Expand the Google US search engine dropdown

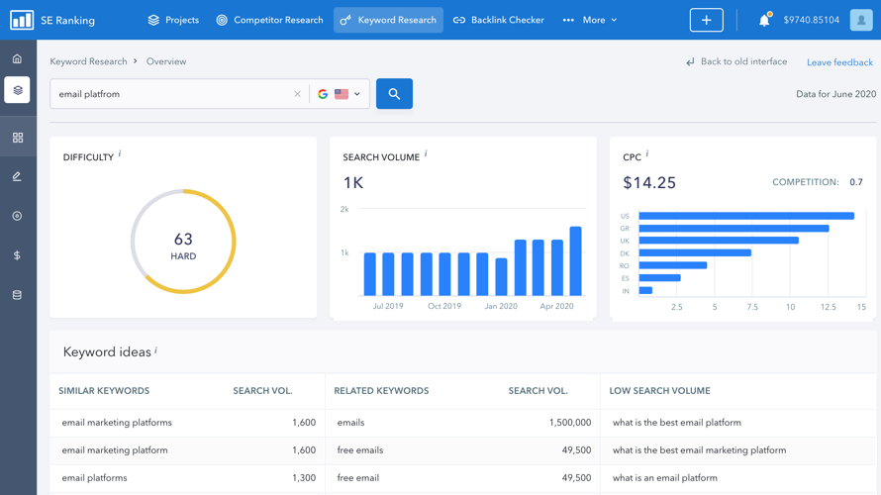[x=341, y=94]
